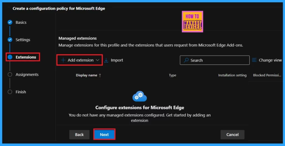This screenshot has height=146, width=285.
Task: Click the Installation setting column header
Action: pos(232,75)
